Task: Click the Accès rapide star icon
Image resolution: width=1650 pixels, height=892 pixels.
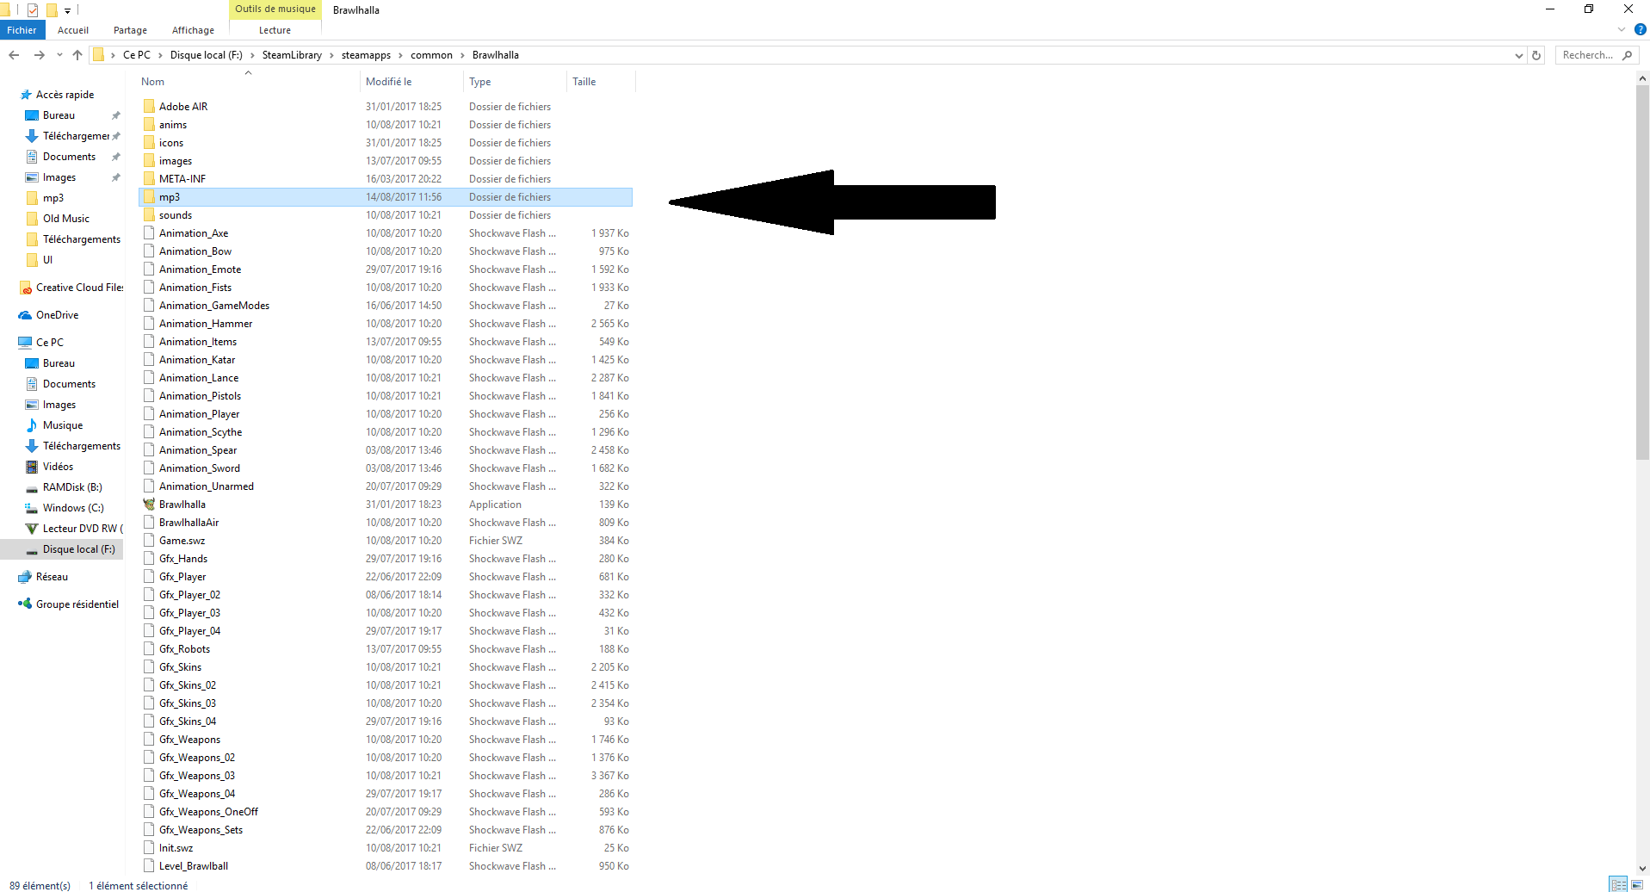Action: pyautogui.click(x=26, y=95)
